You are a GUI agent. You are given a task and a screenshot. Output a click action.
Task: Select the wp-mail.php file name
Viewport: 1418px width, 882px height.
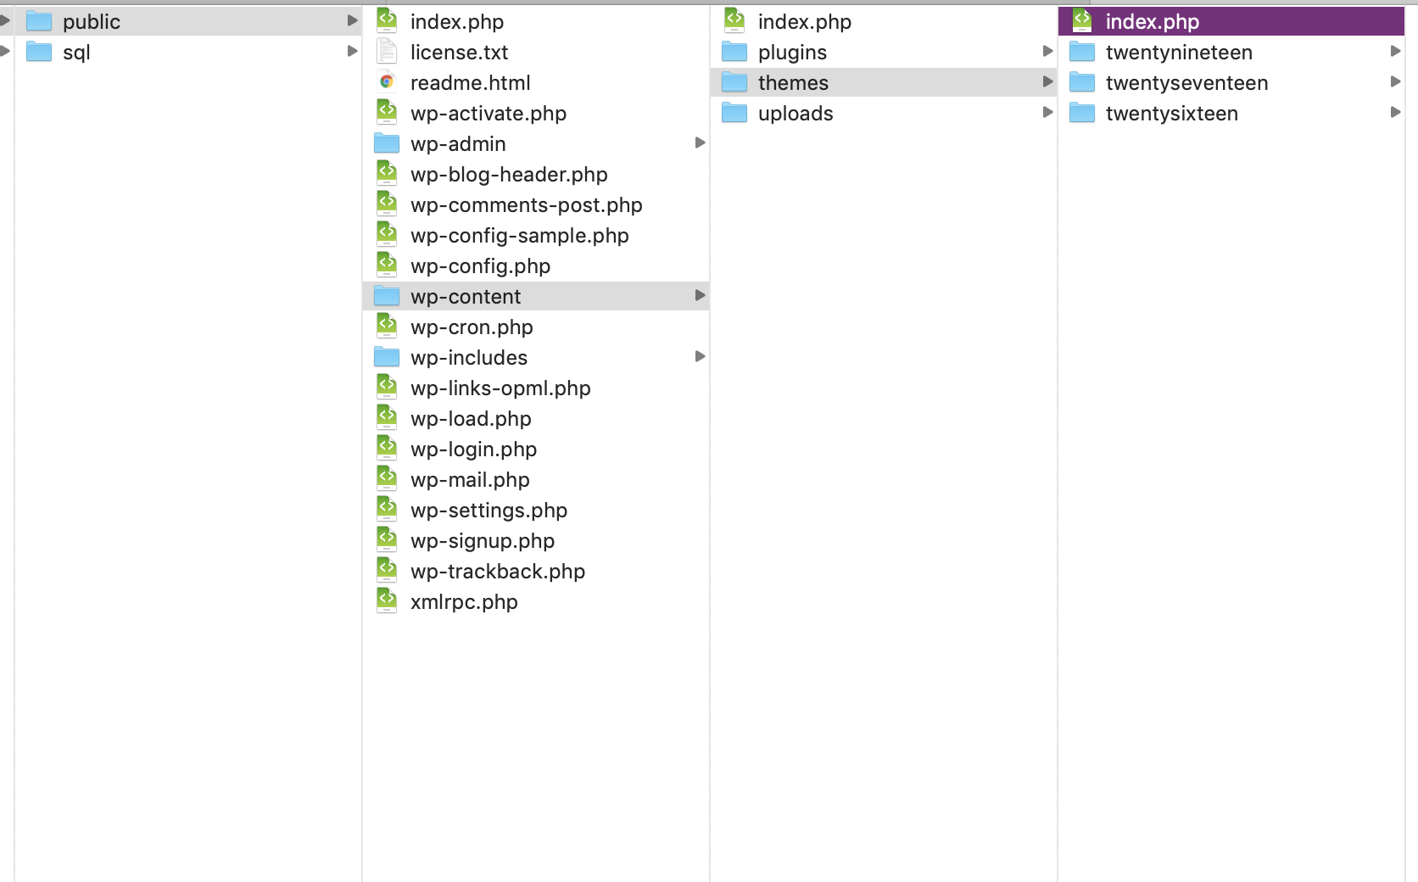click(x=470, y=480)
